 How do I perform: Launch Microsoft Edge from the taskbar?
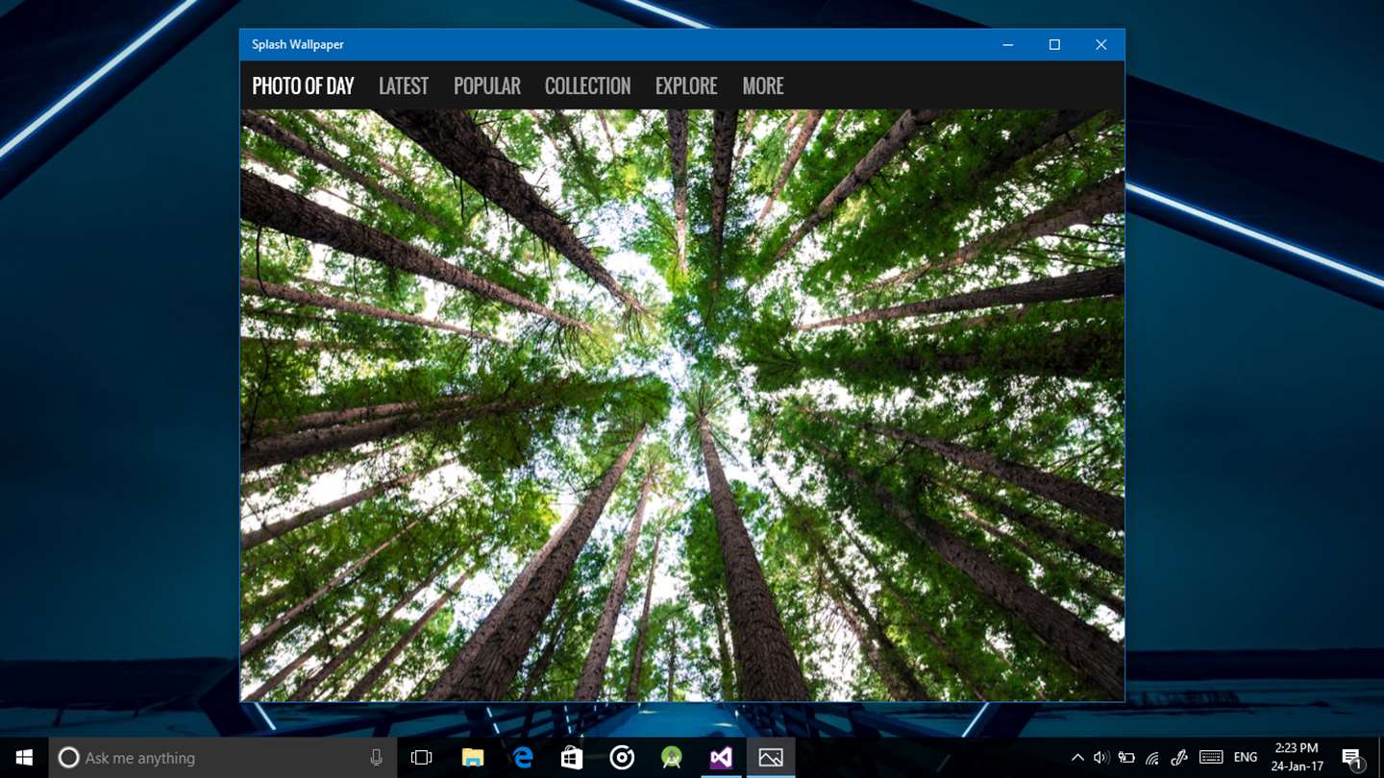[x=522, y=758]
